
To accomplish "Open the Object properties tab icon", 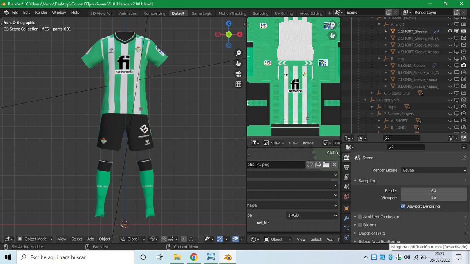I will [x=346, y=209].
